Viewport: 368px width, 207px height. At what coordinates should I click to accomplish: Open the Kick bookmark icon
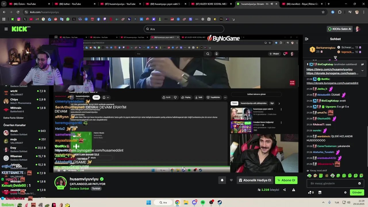(x=12, y=19)
